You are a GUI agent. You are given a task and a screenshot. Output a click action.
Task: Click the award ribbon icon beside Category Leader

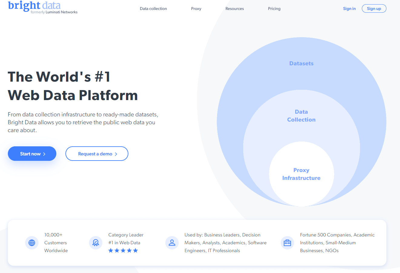click(x=96, y=243)
